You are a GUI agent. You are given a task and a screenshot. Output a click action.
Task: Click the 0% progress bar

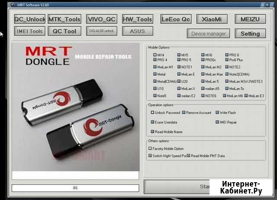[x=75, y=188]
